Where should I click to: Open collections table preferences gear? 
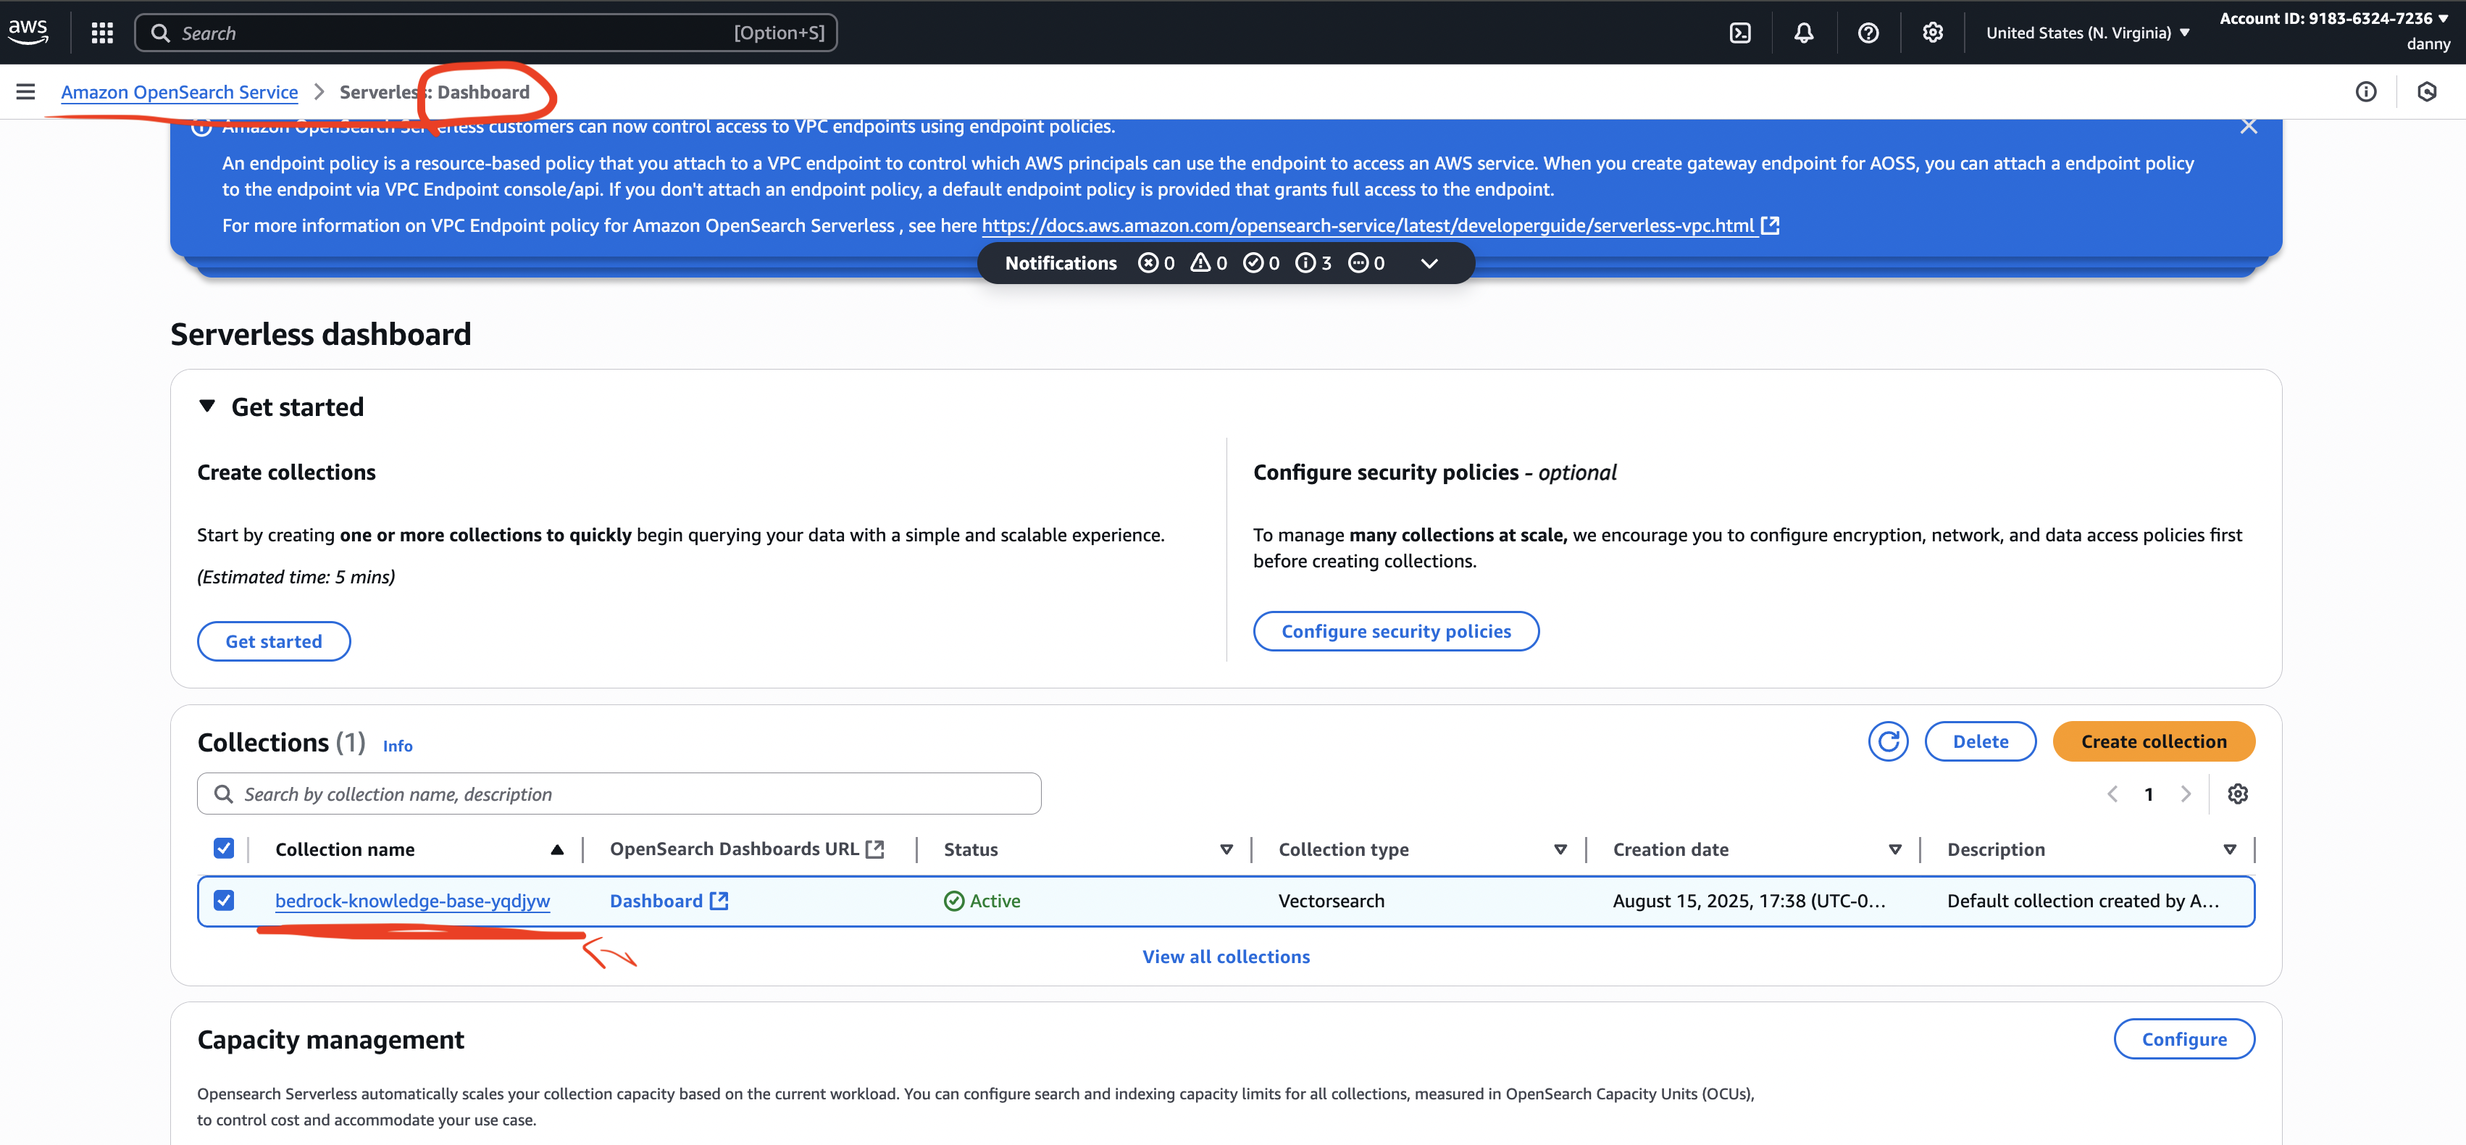point(2237,794)
